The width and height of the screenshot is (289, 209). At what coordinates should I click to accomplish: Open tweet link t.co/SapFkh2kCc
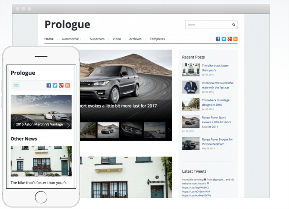[195, 187]
